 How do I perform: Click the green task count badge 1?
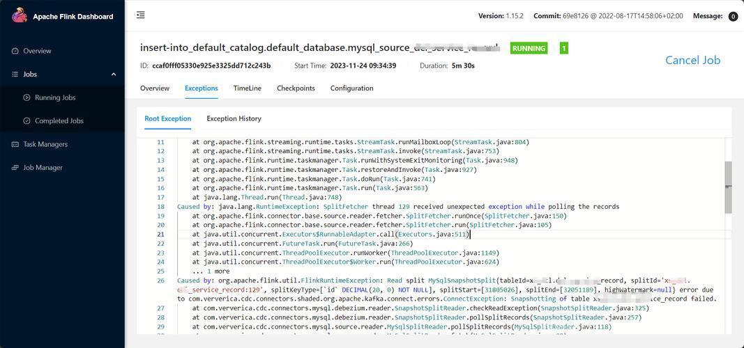[563, 48]
